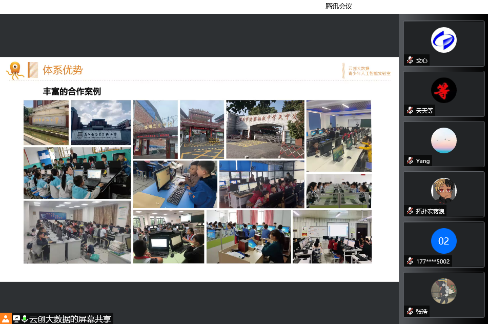Viewport: 488px width, 324px height.
Task: Click the orange octopus logo on the slide
Action: (15, 70)
